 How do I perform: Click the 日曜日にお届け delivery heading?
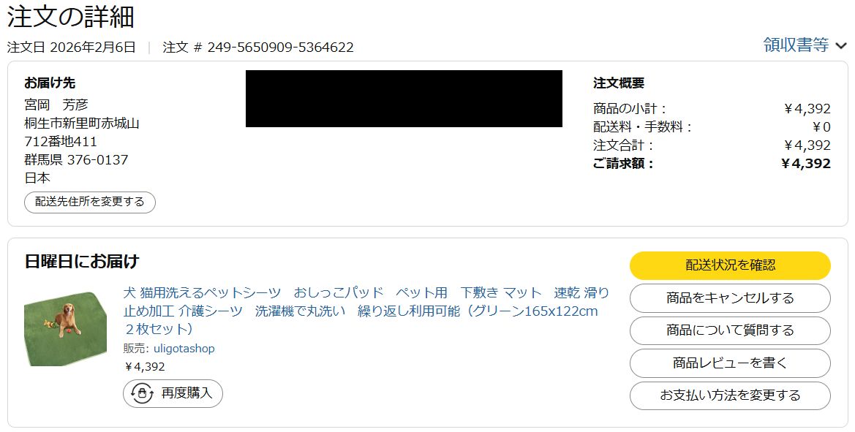tap(82, 262)
